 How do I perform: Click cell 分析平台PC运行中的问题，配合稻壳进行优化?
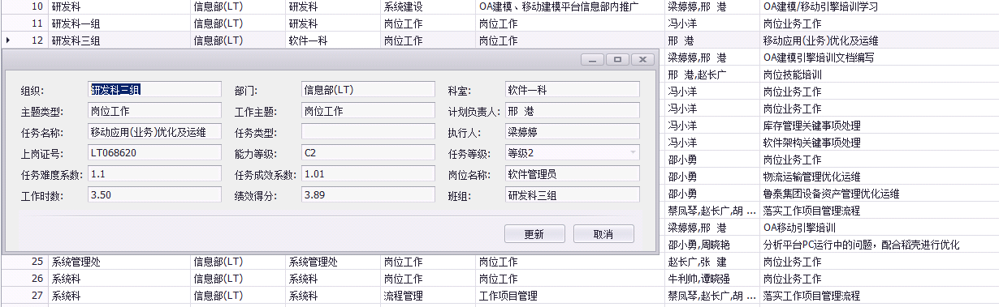(879, 245)
